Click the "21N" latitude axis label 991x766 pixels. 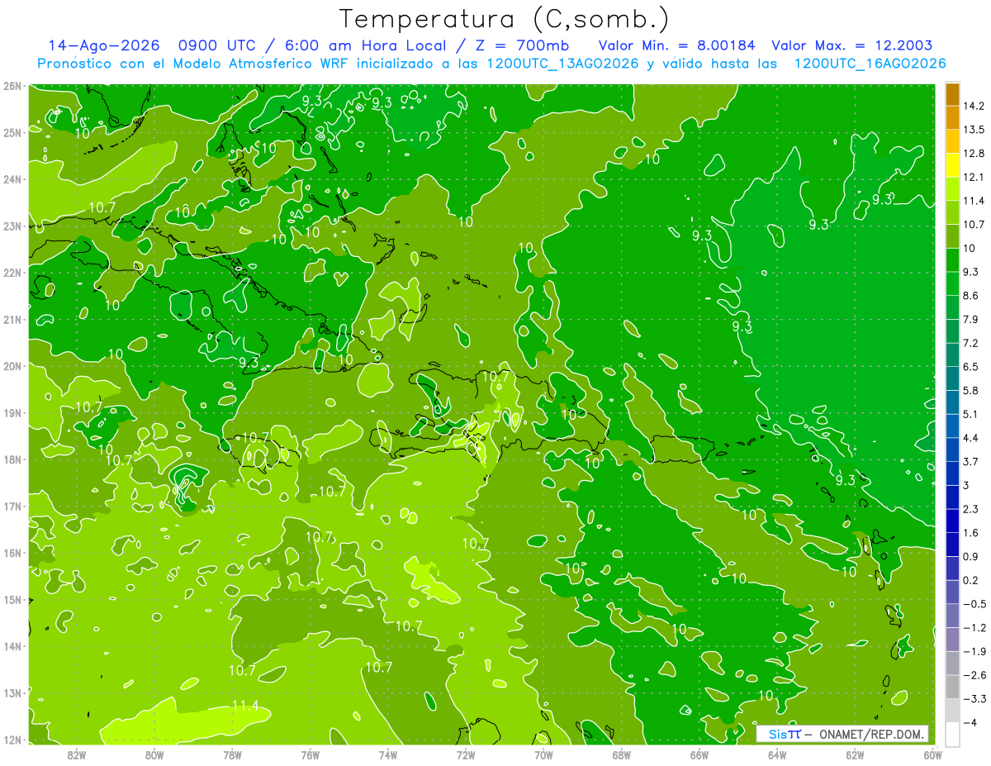(x=12, y=319)
